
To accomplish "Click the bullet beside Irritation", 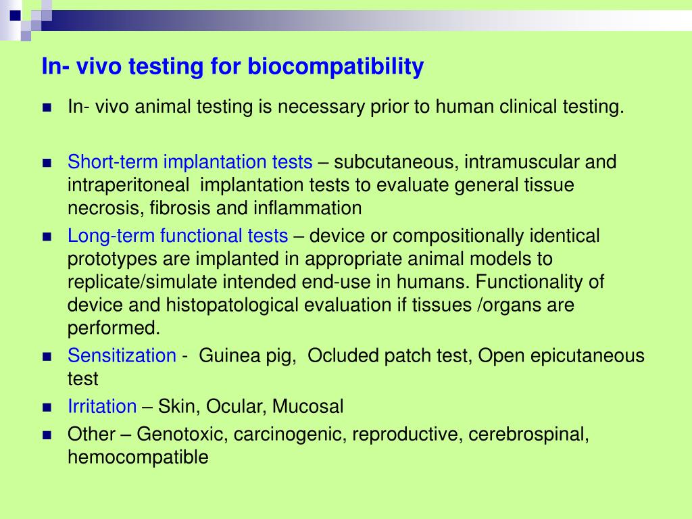I will 47,407.
